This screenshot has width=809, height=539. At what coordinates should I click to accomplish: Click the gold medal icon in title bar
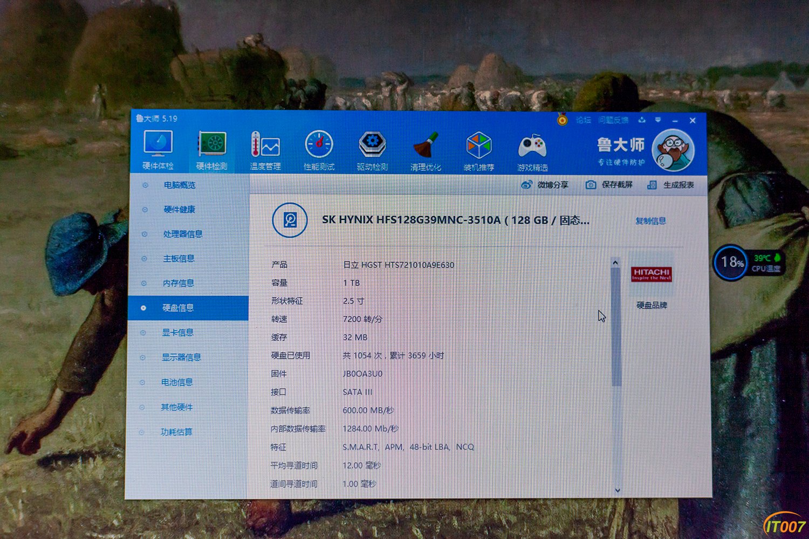click(562, 119)
